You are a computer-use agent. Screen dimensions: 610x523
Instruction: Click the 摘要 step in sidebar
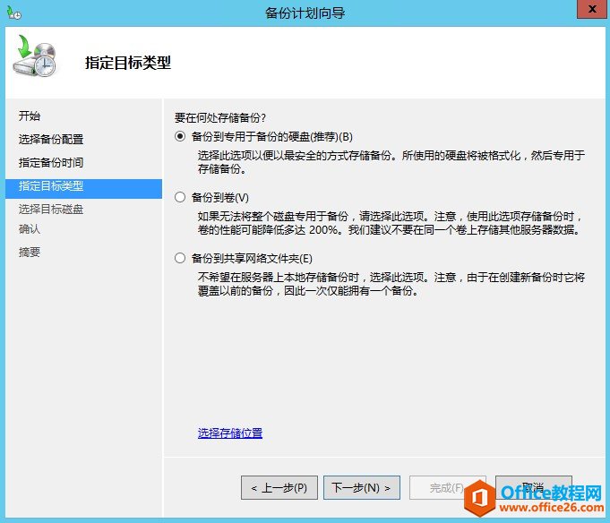pyautogui.click(x=30, y=252)
